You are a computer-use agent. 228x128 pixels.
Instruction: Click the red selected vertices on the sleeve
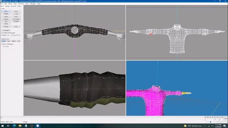point(151,34)
